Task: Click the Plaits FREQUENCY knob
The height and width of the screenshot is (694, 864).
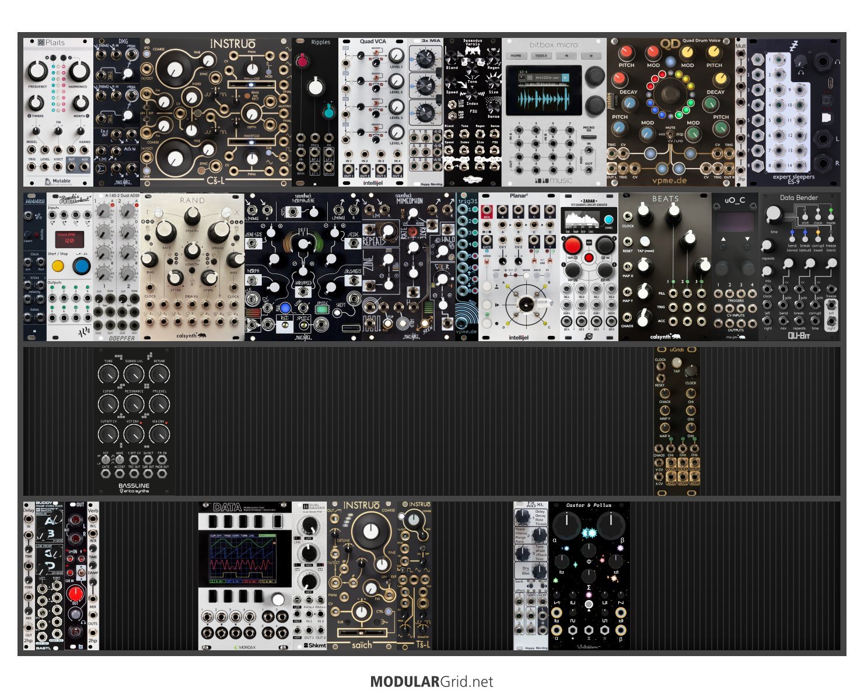Action: (37, 71)
